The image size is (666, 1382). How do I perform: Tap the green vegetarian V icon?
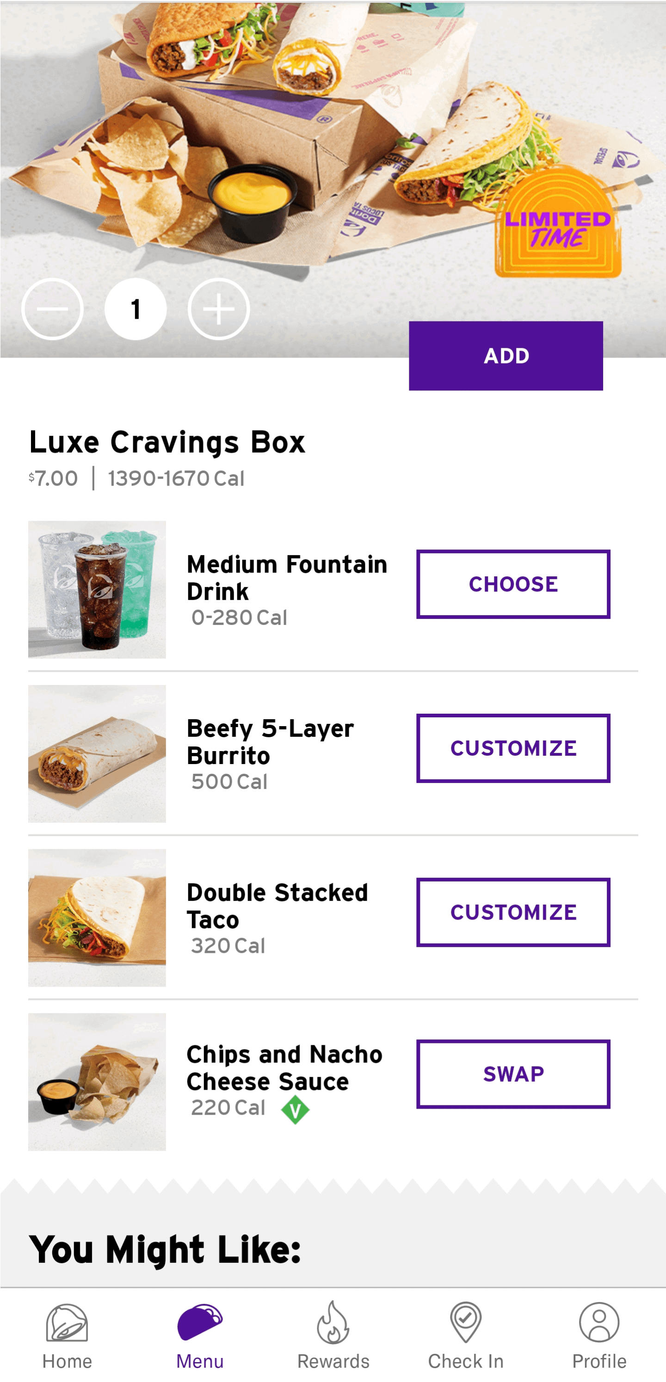[295, 1110]
